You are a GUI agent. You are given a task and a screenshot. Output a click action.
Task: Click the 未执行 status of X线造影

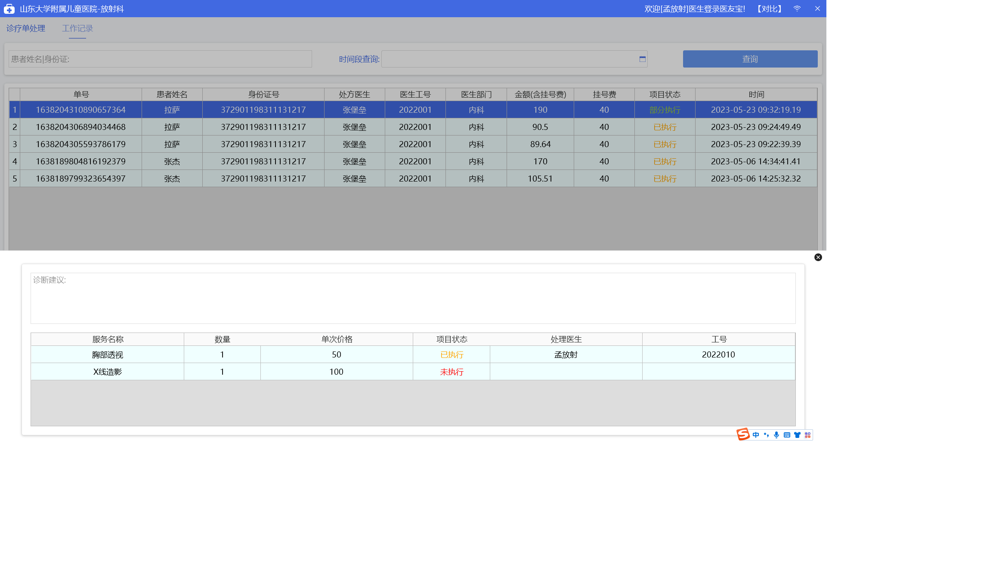[x=452, y=372]
